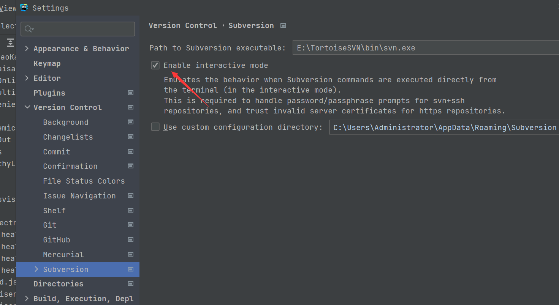The width and height of the screenshot is (559, 305).
Task: Collapse the Version Control section
Action: [27, 107]
